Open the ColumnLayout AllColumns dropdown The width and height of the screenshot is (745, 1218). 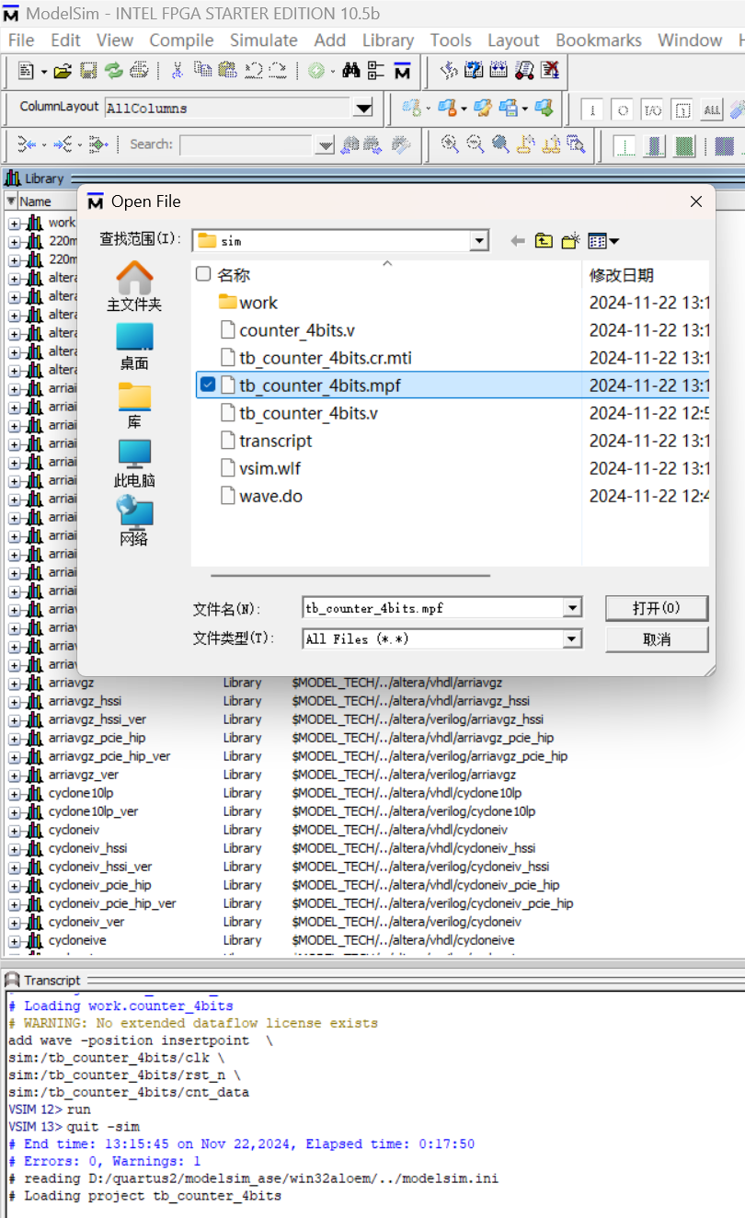pyautogui.click(x=364, y=109)
